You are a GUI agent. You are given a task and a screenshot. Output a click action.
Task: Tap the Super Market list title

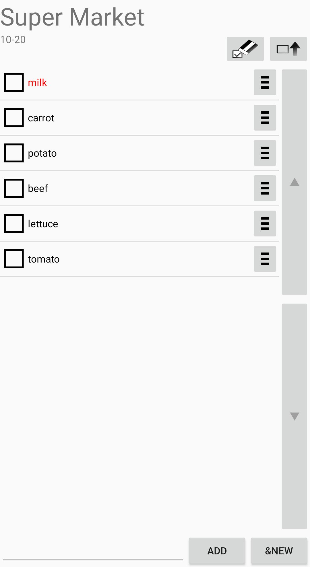coord(72,18)
